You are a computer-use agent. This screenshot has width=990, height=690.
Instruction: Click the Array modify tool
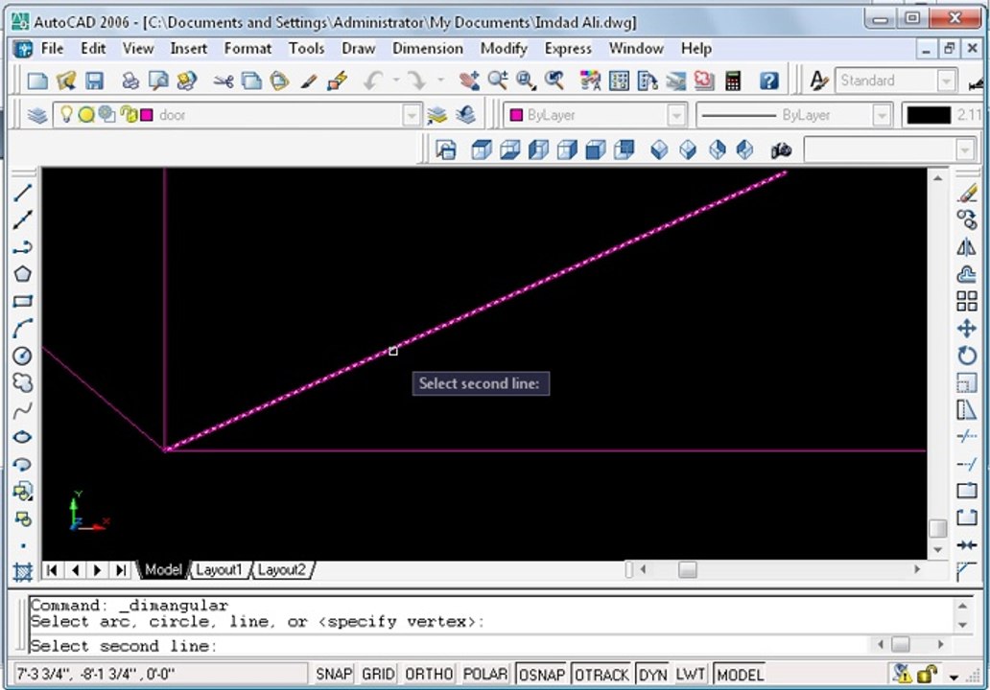pos(967,301)
